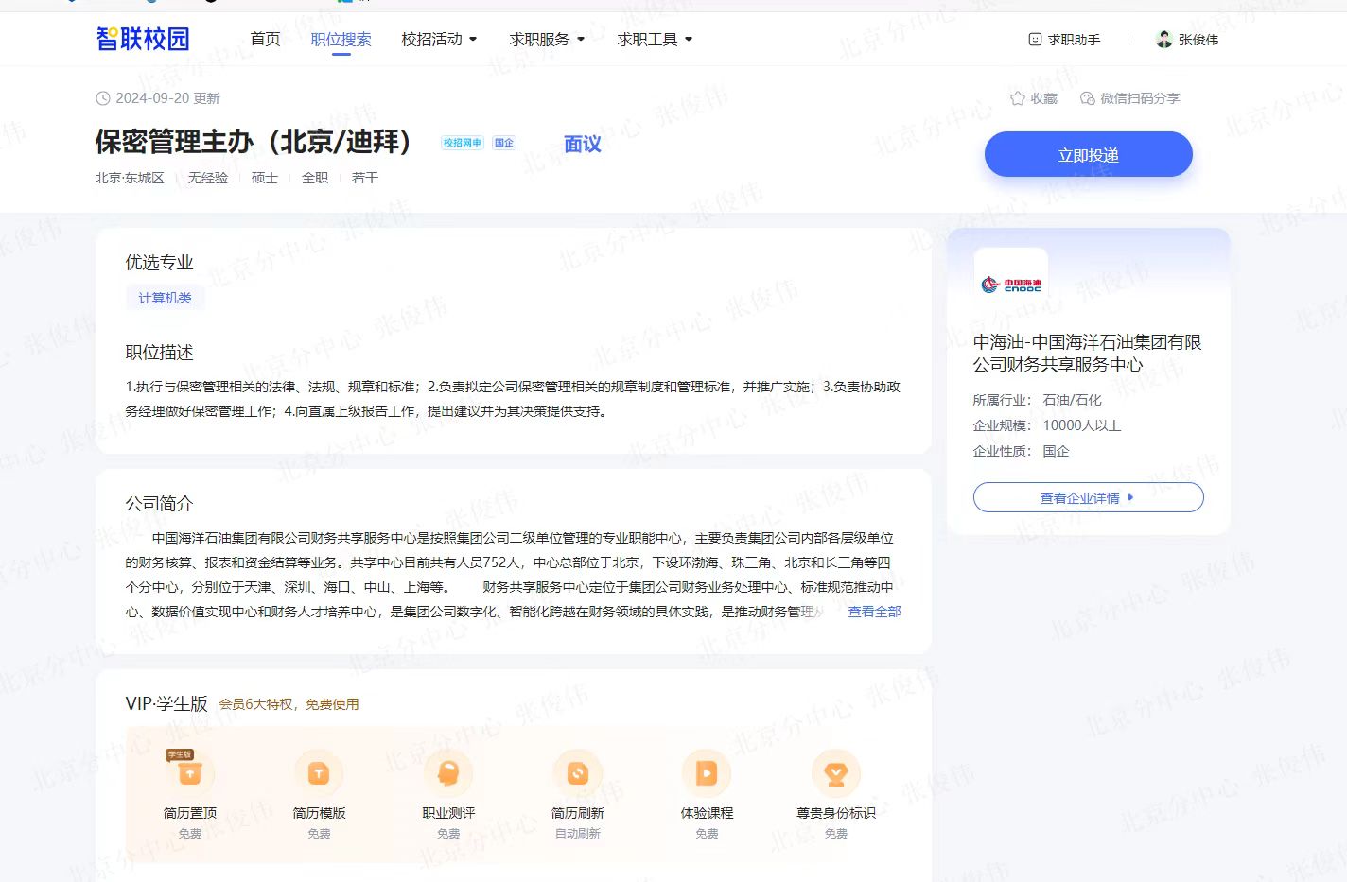Screen dimensions: 1347x882
Task: Open the 求职助手 assistant
Action: point(1064,40)
